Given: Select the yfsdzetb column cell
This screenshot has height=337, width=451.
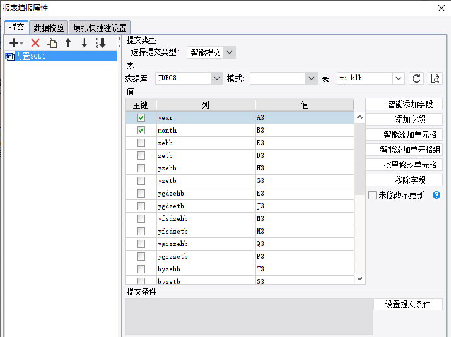Looking at the screenshot, I should tap(206, 232).
